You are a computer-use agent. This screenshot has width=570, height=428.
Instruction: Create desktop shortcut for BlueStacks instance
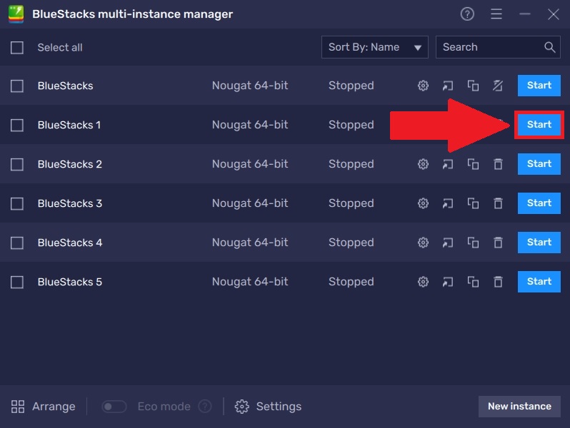tap(448, 86)
